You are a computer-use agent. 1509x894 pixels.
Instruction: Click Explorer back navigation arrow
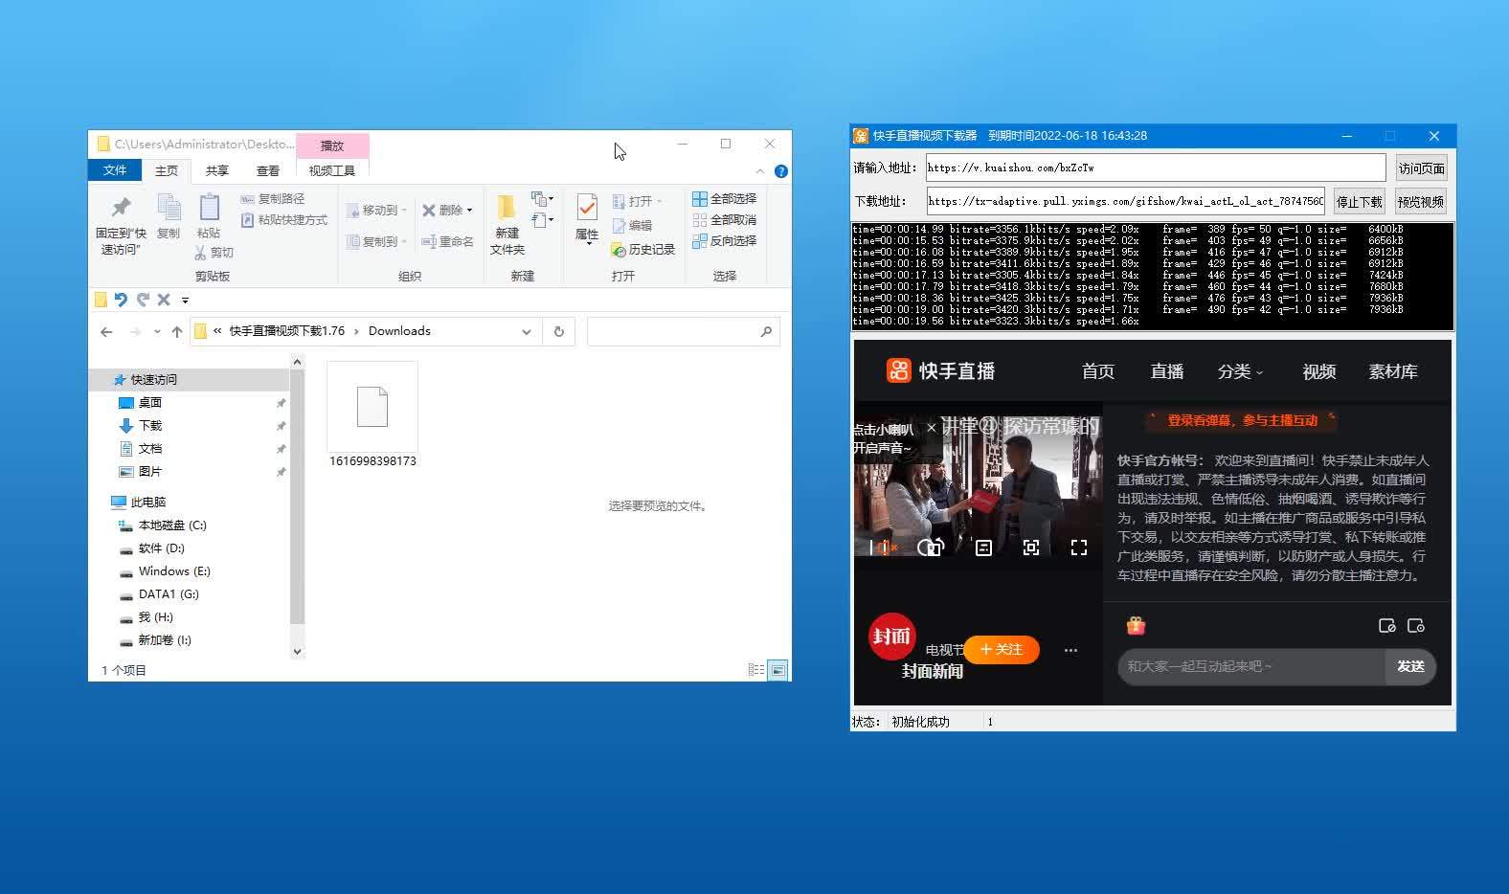click(106, 332)
